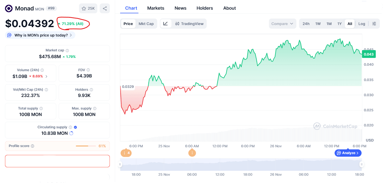
Task: Click Circulating supply verified badge
Action: (x=75, y=127)
